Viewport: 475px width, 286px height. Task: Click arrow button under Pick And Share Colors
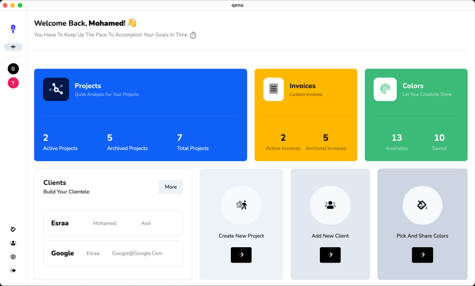coord(423,255)
